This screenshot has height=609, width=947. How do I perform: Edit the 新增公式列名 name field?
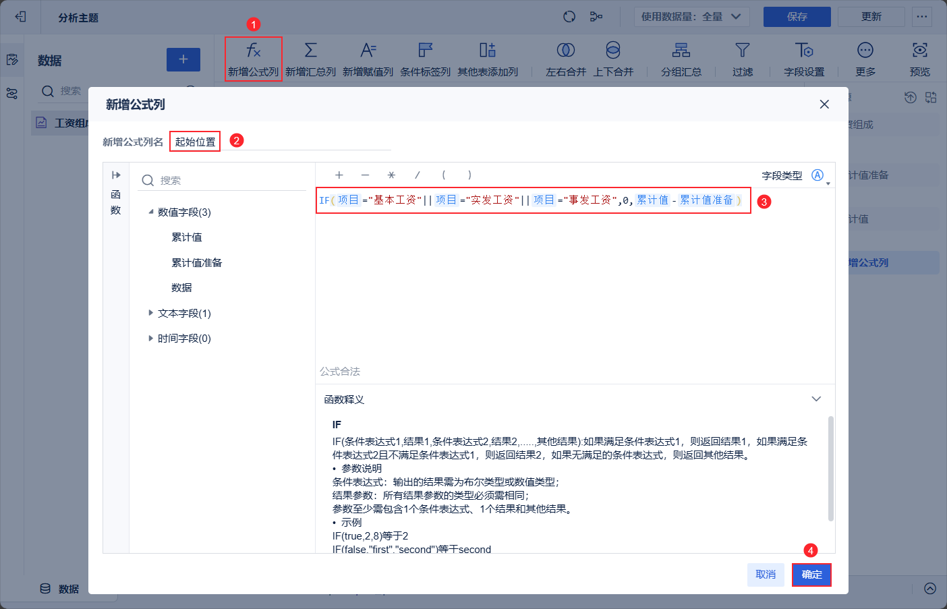click(281, 142)
